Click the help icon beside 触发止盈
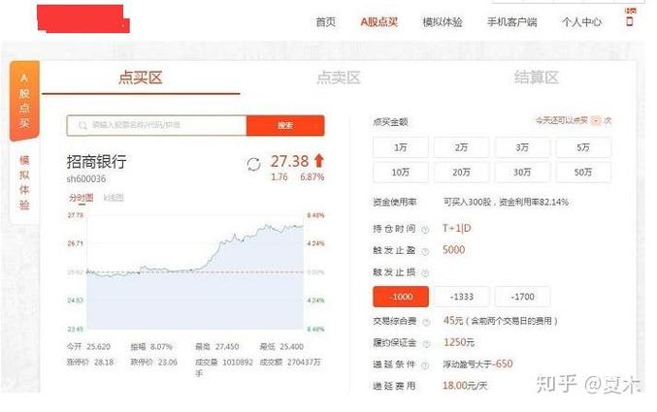 point(425,251)
